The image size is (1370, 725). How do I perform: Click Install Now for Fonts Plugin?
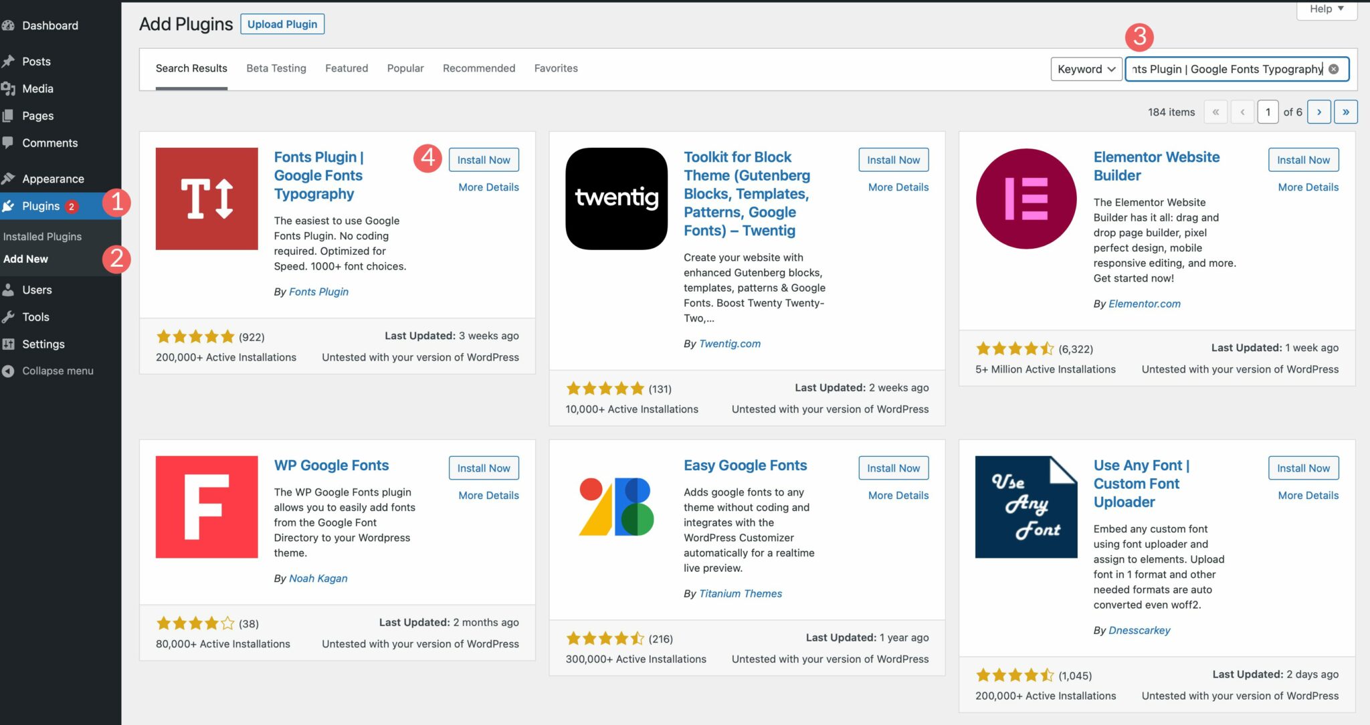coord(484,159)
